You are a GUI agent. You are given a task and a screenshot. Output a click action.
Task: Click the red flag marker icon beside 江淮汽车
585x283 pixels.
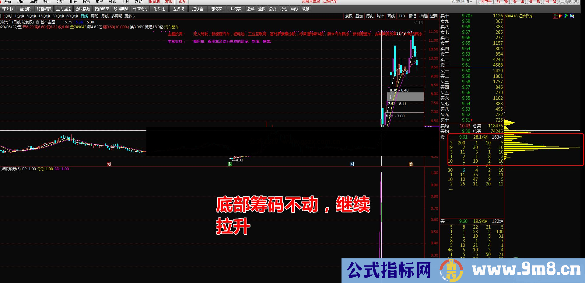[x=561, y=16]
